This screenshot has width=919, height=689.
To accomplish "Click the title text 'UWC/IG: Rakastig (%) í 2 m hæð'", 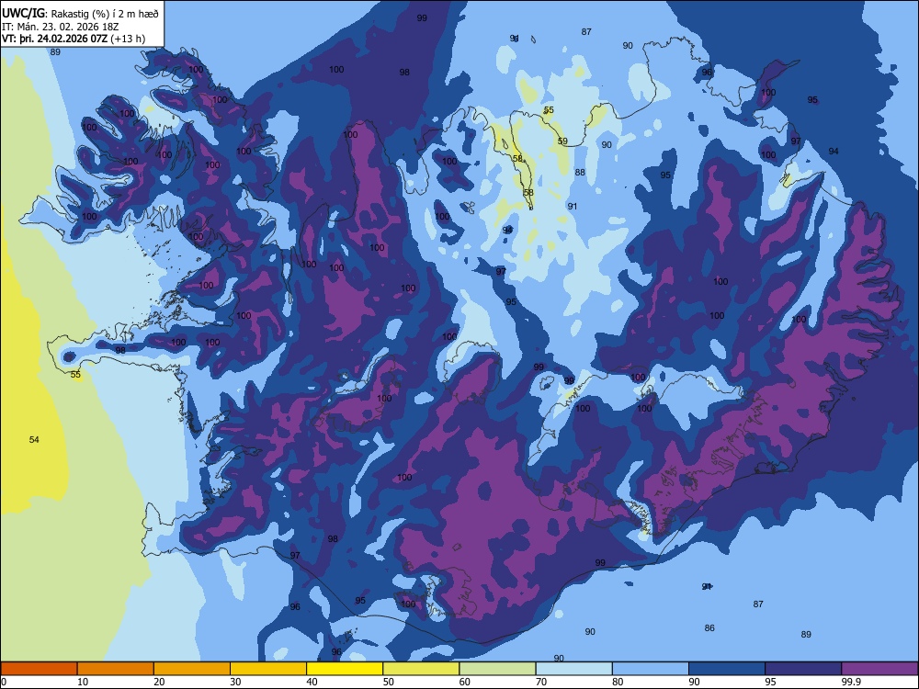I will coord(80,14).
